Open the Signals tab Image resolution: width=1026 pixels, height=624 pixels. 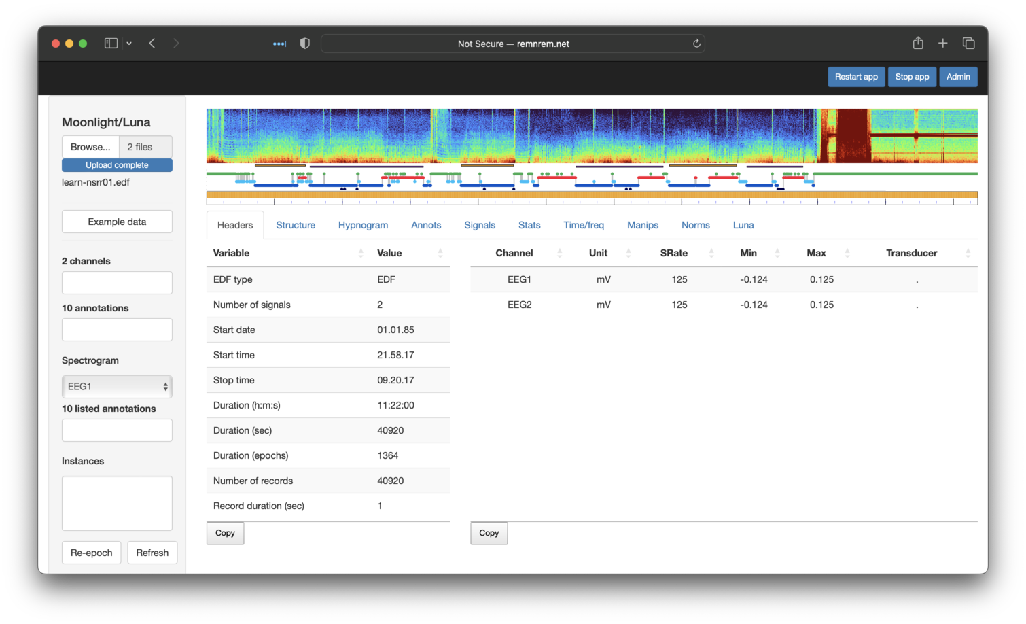pos(480,225)
